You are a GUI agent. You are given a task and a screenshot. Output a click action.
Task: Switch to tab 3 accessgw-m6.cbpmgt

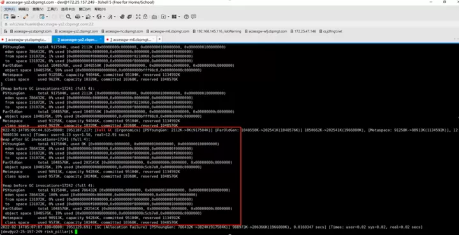coord(131,39)
